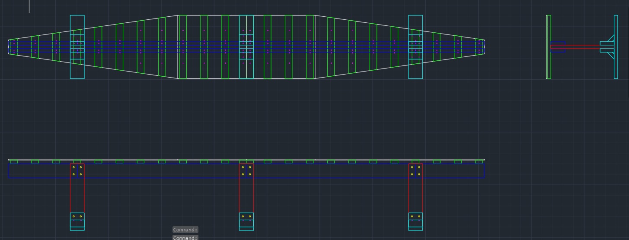Click the lowest "Command:" prompt line
This screenshot has height=240, width=629.
(185, 237)
